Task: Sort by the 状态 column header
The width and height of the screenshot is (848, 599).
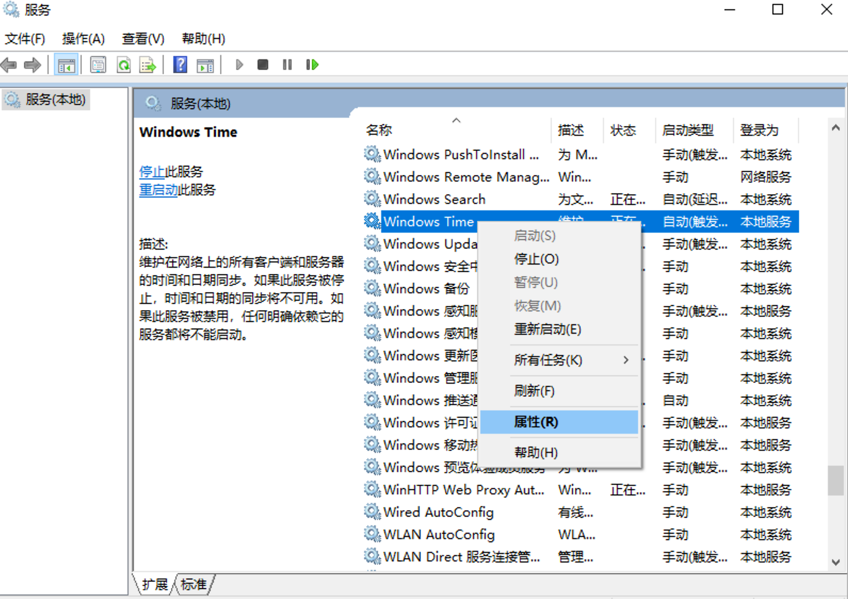Action: click(630, 130)
